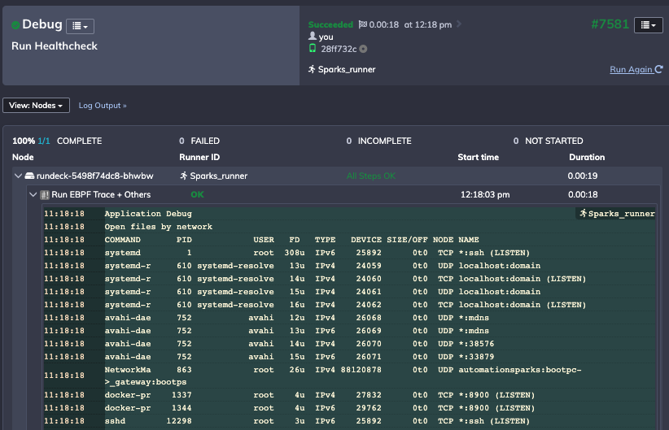Click the 28ff732c job ID link
669x430 pixels.
pos(339,49)
